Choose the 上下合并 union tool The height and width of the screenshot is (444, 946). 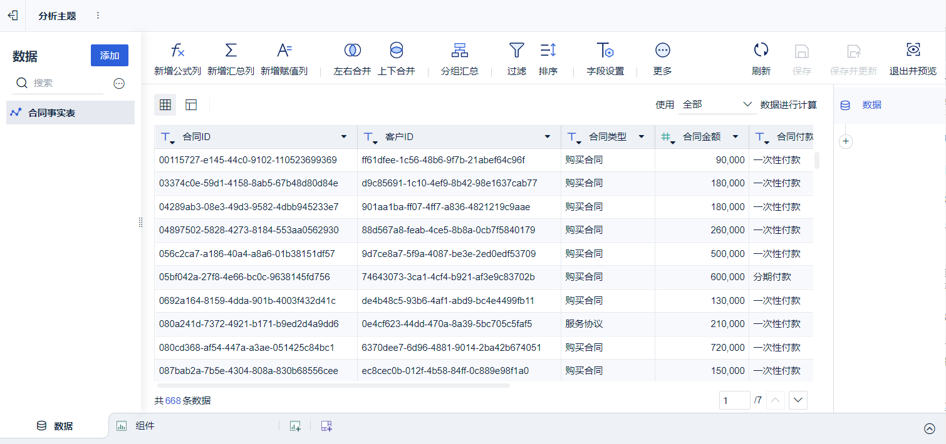[396, 51]
